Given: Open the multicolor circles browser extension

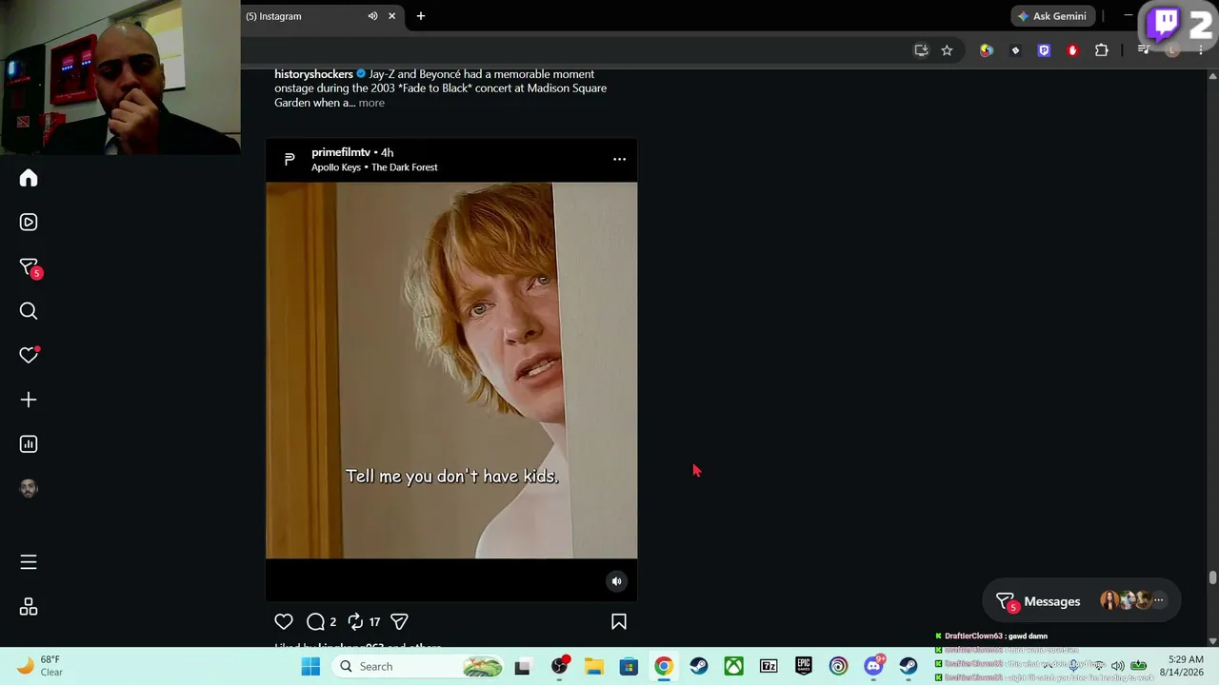Looking at the screenshot, I should (986, 50).
